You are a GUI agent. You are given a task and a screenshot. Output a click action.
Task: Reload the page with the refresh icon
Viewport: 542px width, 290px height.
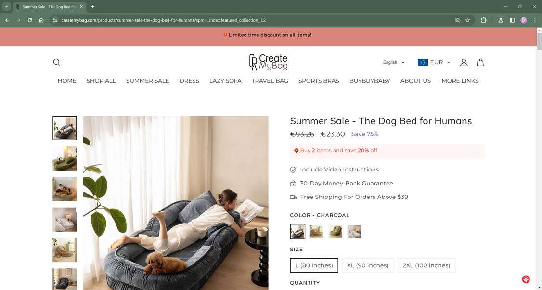tap(30, 20)
